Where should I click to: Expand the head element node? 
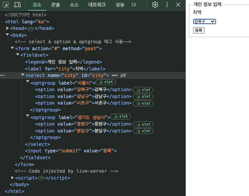click(7, 28)
